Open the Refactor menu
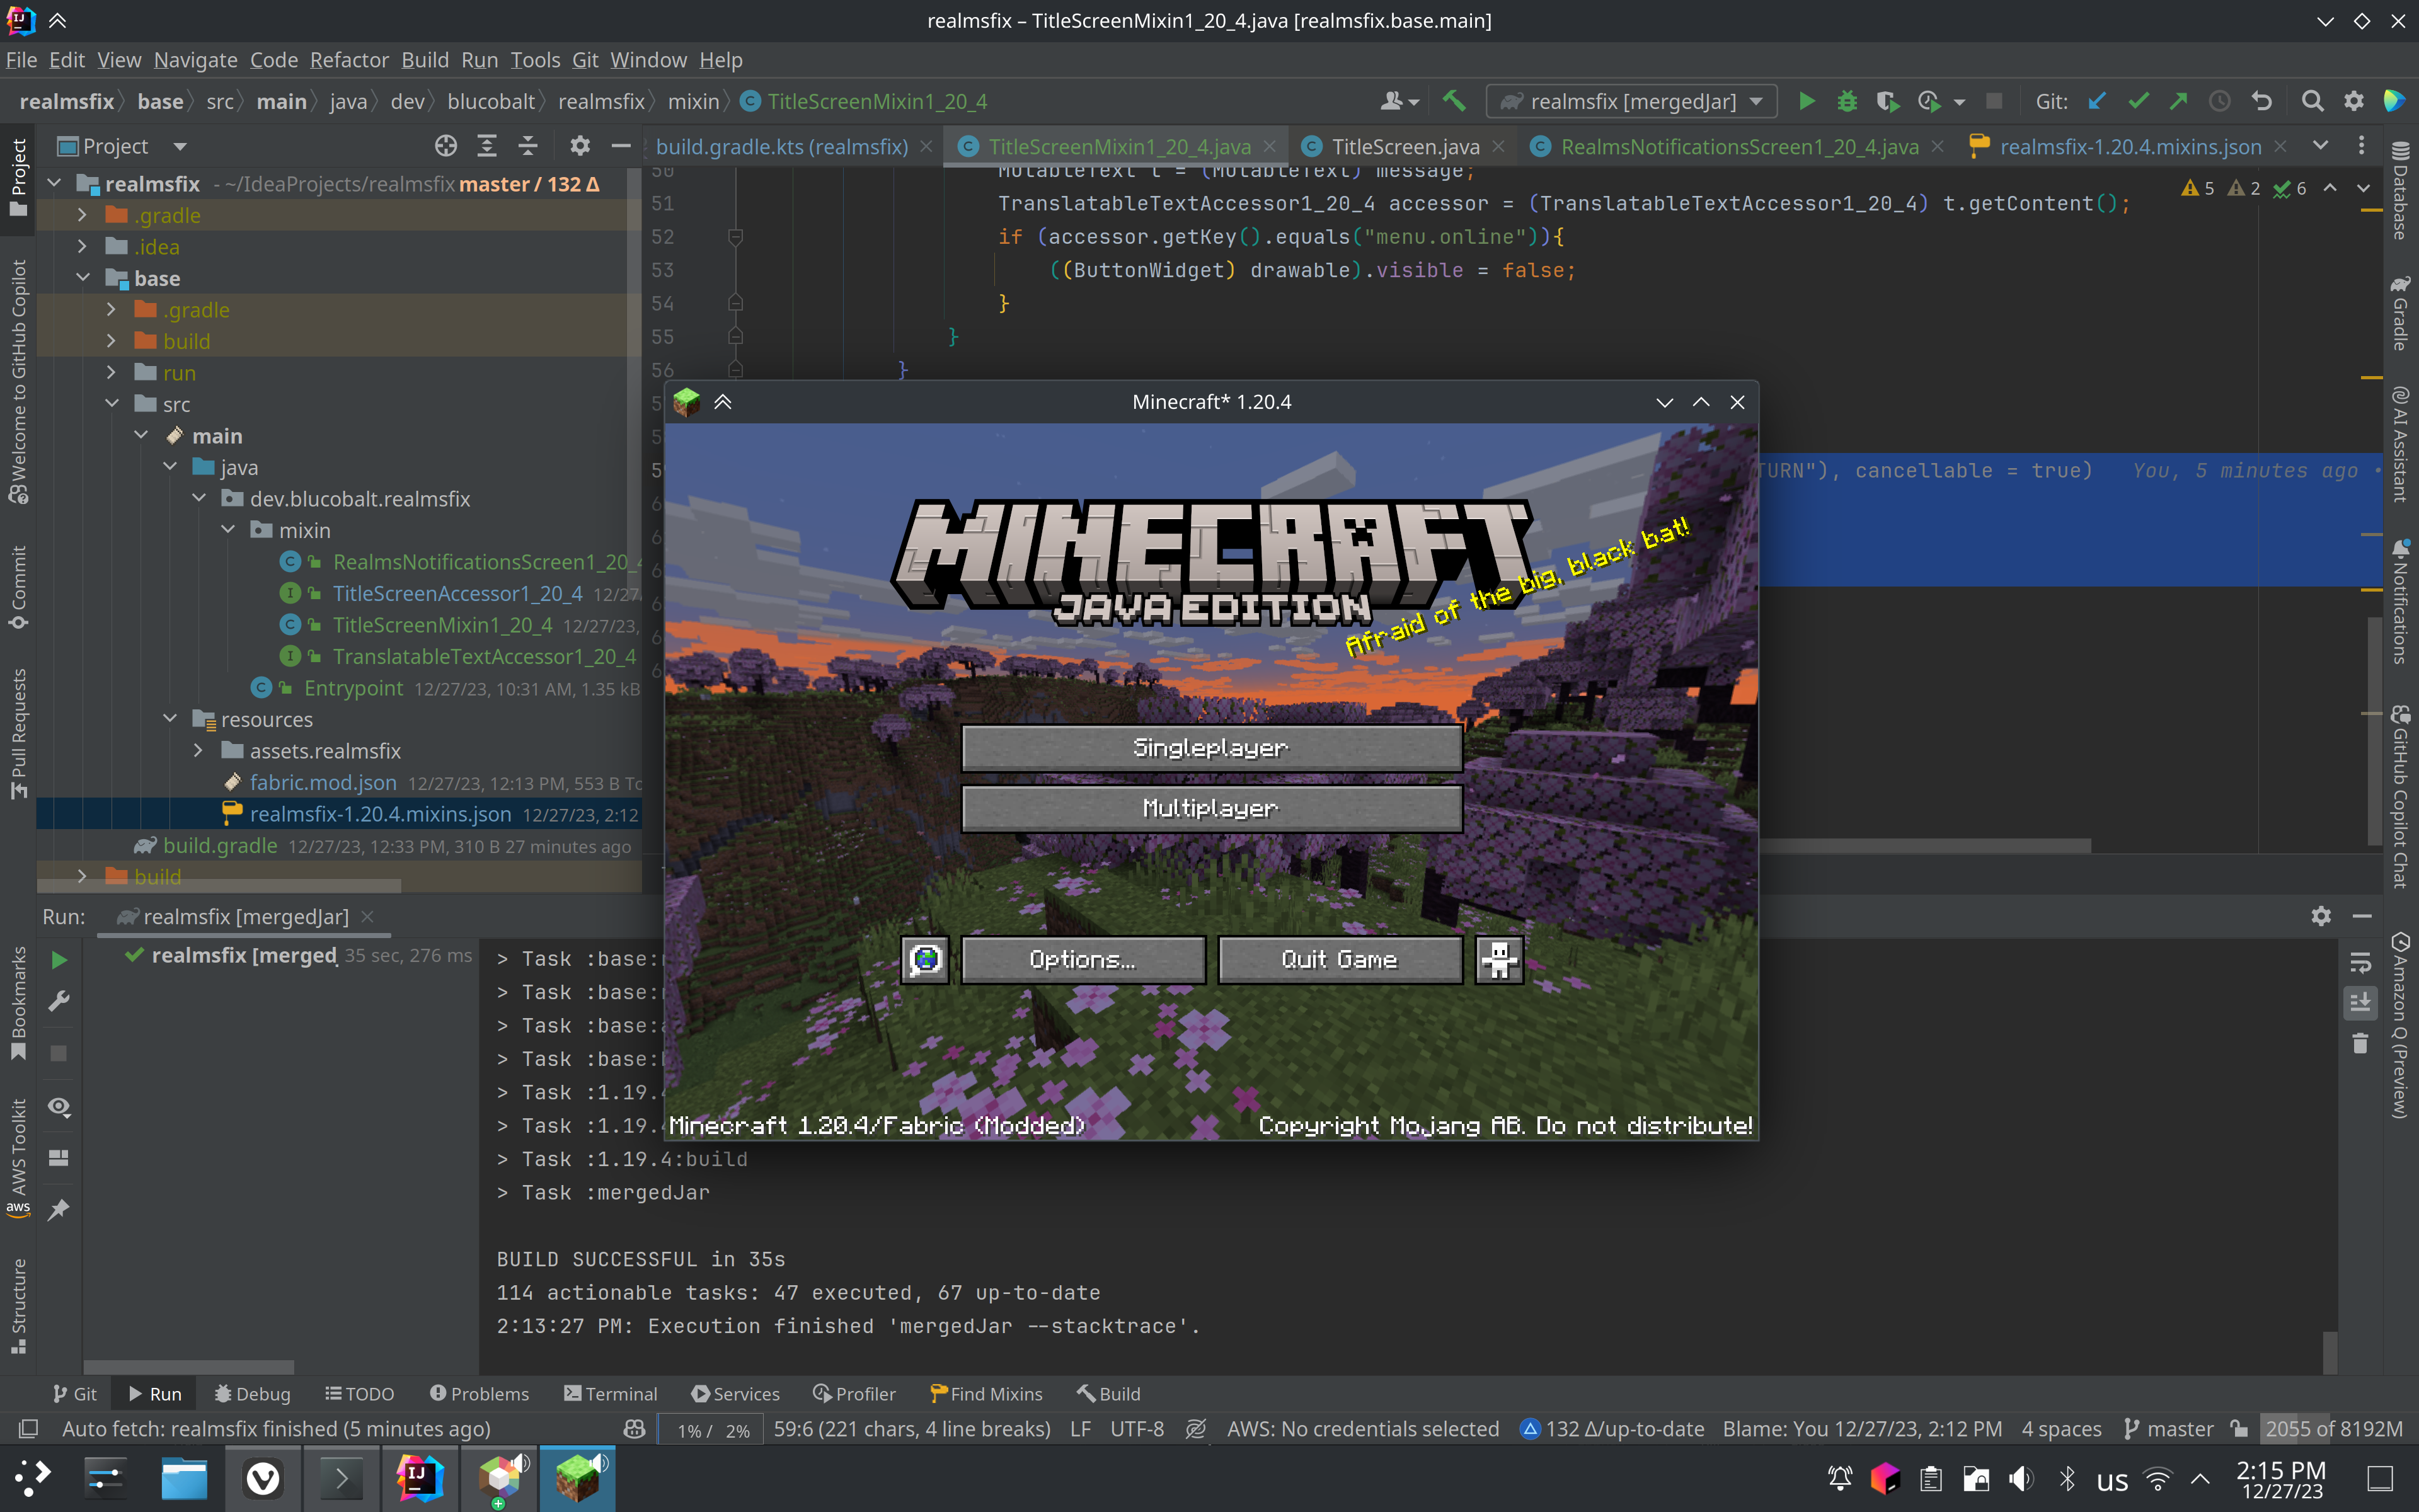This screenshot has height=1512, width=2419. 348,60
